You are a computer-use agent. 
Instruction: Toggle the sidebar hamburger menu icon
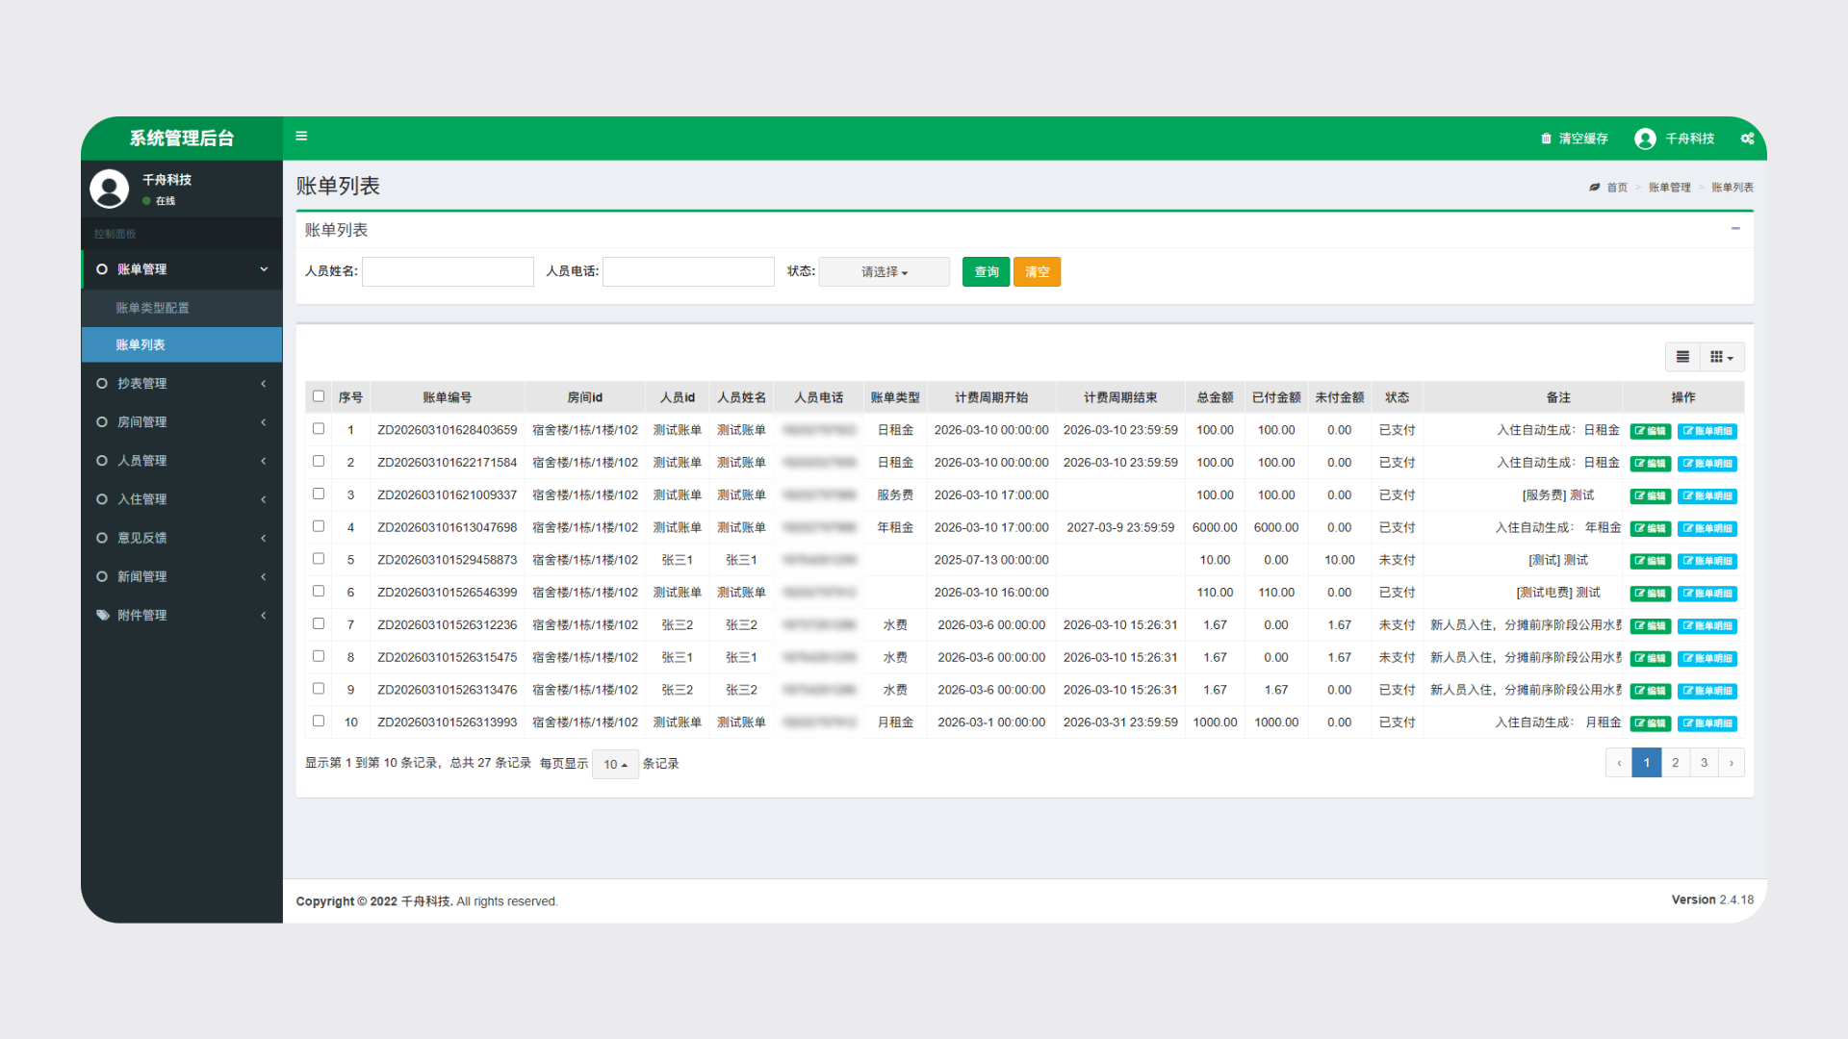(301, 137)
